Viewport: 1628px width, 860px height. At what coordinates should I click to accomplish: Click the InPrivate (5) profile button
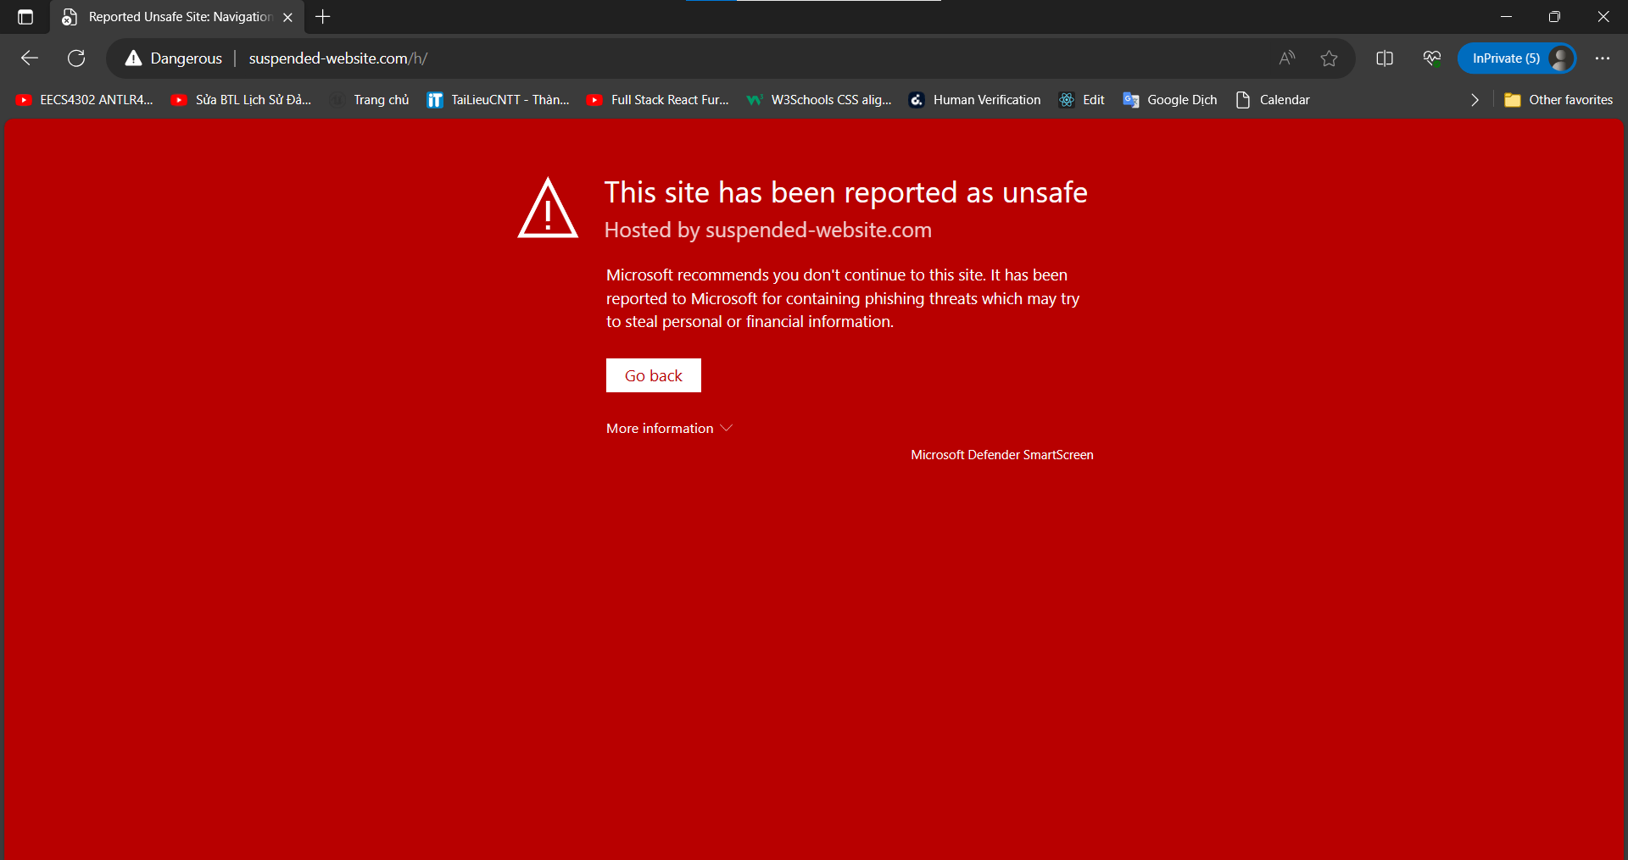pos(1517,58)
